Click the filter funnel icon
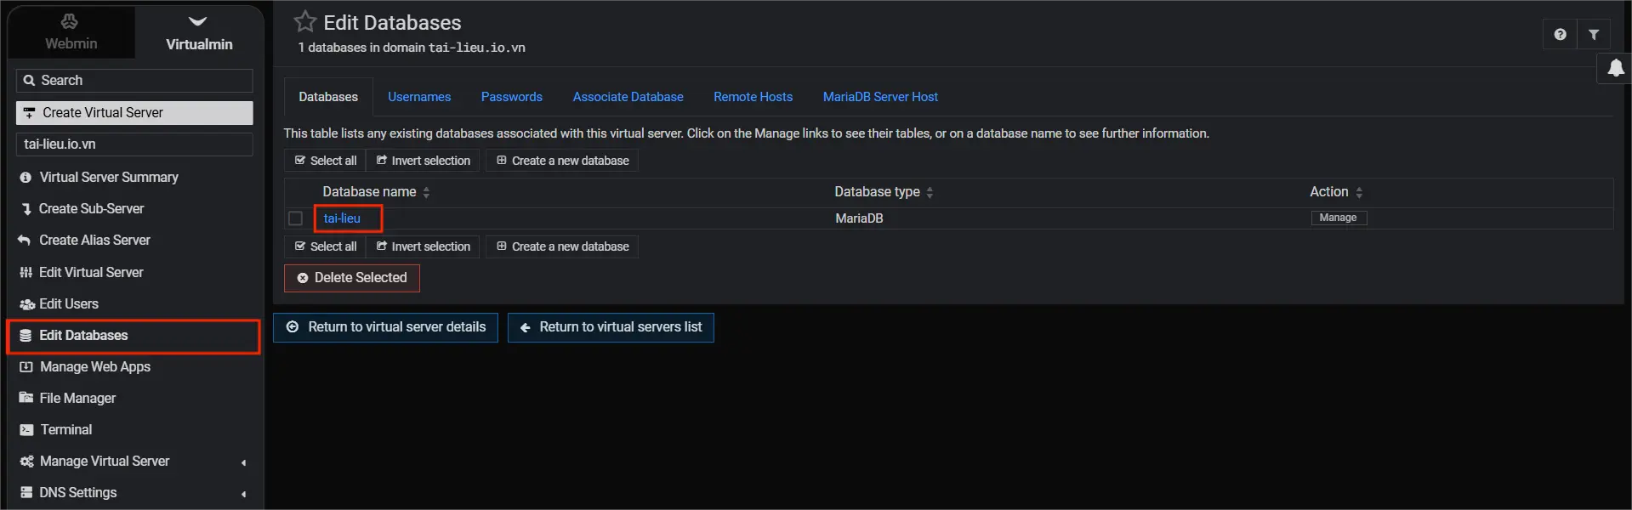The width and height of the screenshot is (1632, 510). click(x=1594, y=35)
